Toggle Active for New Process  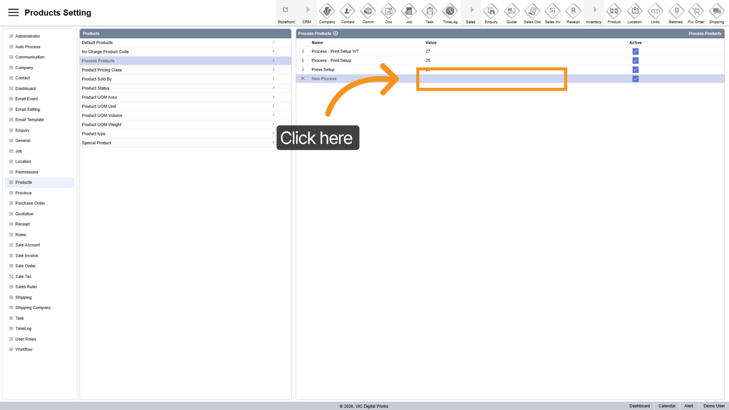click(635, 79)
